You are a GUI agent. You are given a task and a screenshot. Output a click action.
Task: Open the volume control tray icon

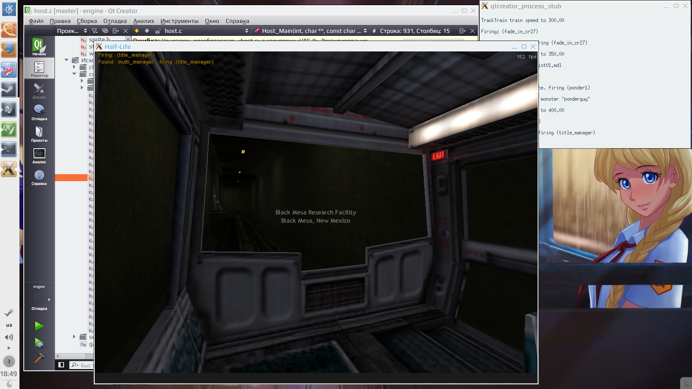click(x=9, y=337)
